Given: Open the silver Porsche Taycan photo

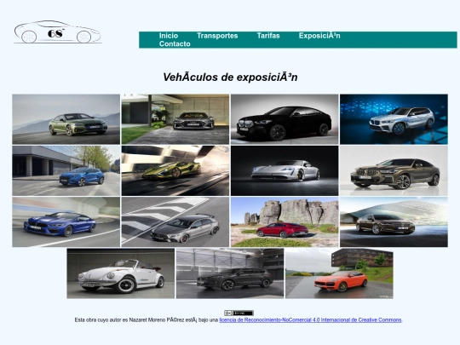Looking at the screenshot, I should tap(285, 170).
